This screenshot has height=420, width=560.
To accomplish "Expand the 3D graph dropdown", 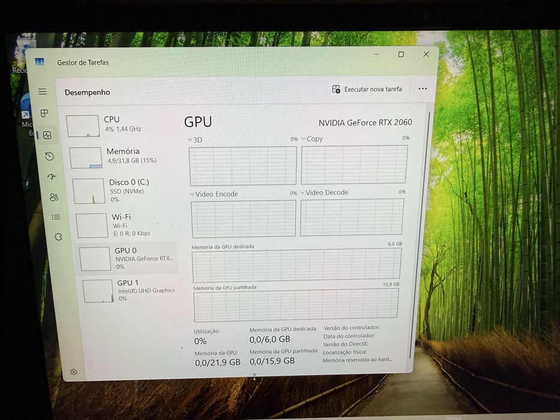I will (195, 140).
